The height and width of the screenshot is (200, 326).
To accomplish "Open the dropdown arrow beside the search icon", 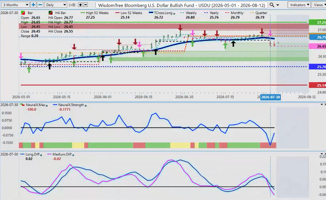I will point(277,5).
